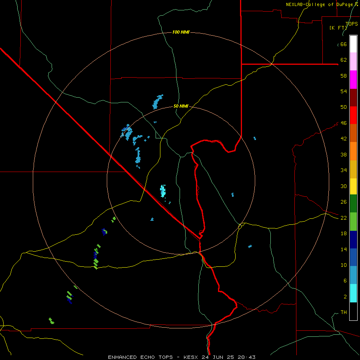
Task: Click the light pink legend swatch
Action: coord(353,62)
